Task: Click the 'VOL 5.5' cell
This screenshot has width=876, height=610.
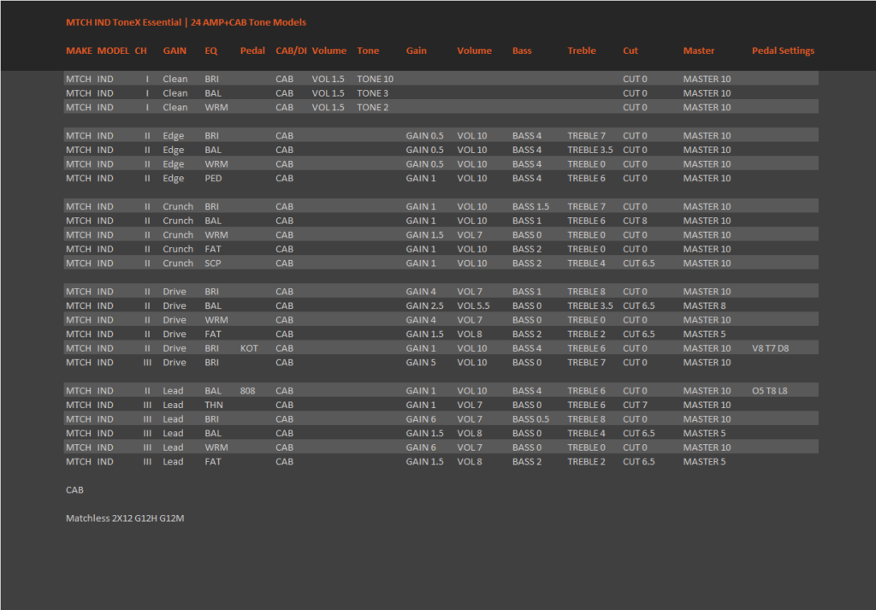Action: (x=473, y=306)
